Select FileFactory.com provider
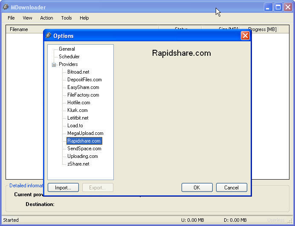The width and height of the screenshot is (295, 226). [x=83, y=95]
